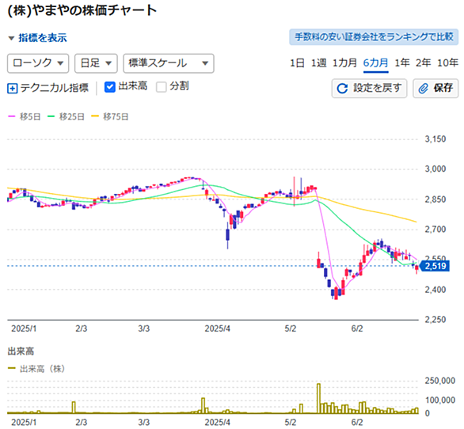Image resolution: width=464 pixels, height=429 pixels.
Task: Click the yellow 移75日 legend swatch
Action: coord(95,116)
